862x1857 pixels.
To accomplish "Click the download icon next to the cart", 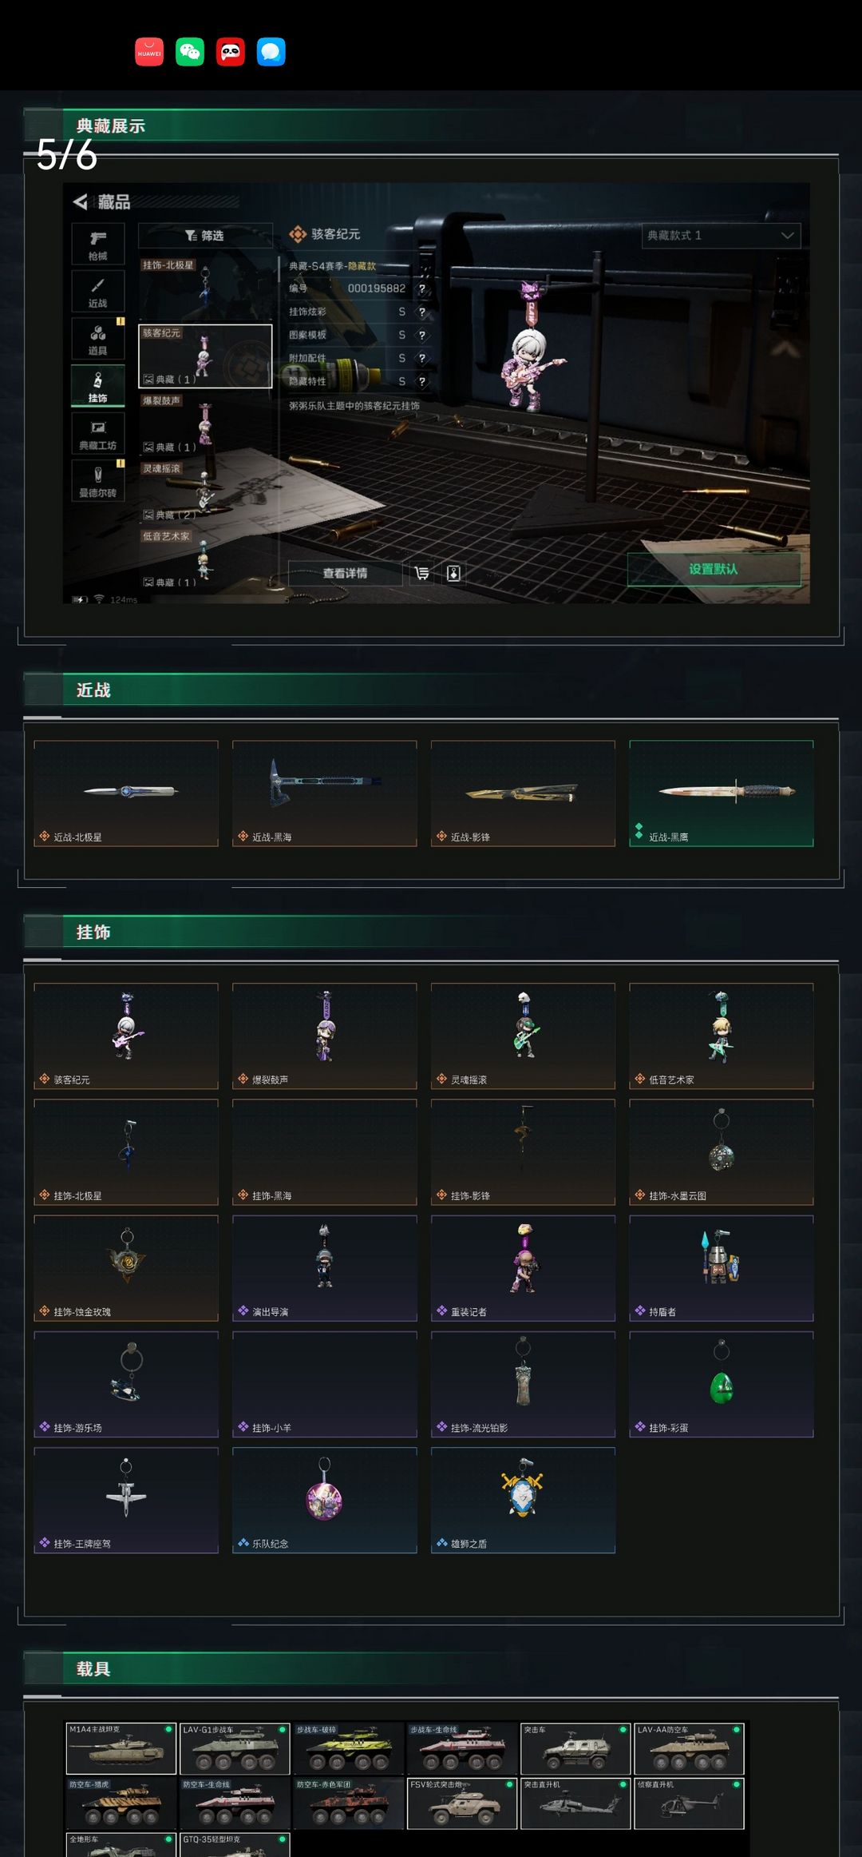I will point(453,573).
